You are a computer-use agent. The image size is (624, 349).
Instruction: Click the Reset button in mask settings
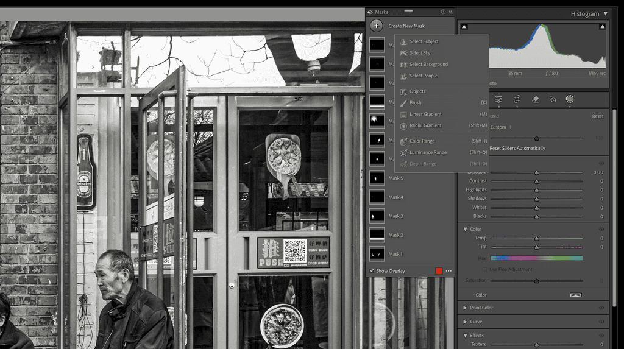coord(597,116)
